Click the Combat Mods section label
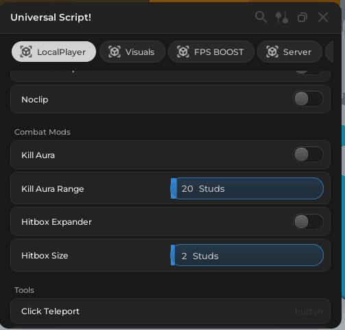 (x=43, y=132)
